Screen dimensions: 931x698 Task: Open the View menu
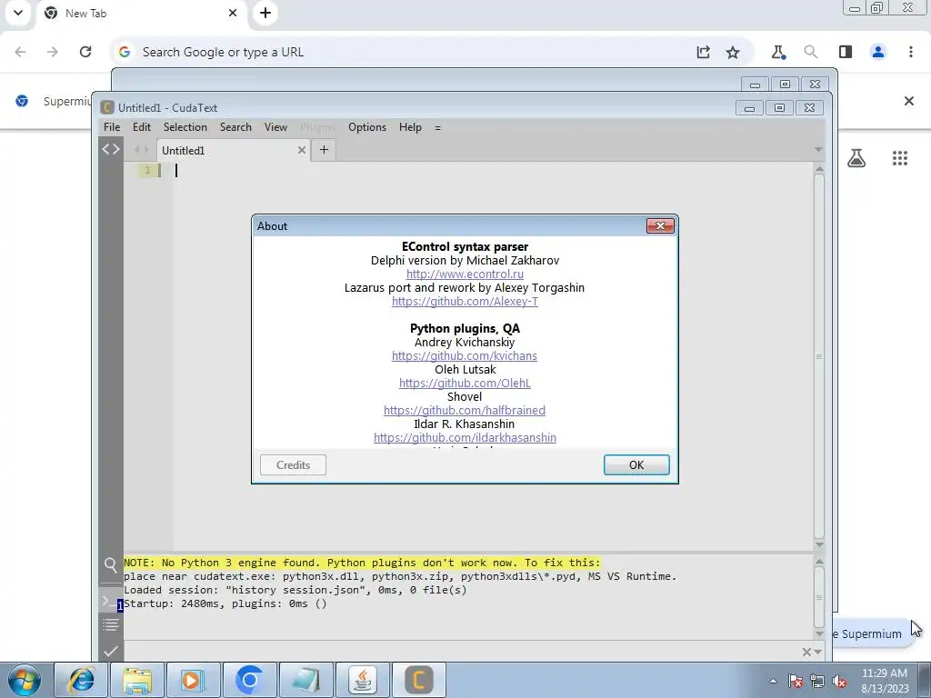(275, 127)
